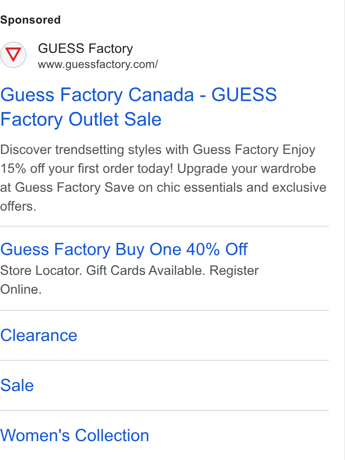Click the Discover trendsetting styles description text

[139, 150]
